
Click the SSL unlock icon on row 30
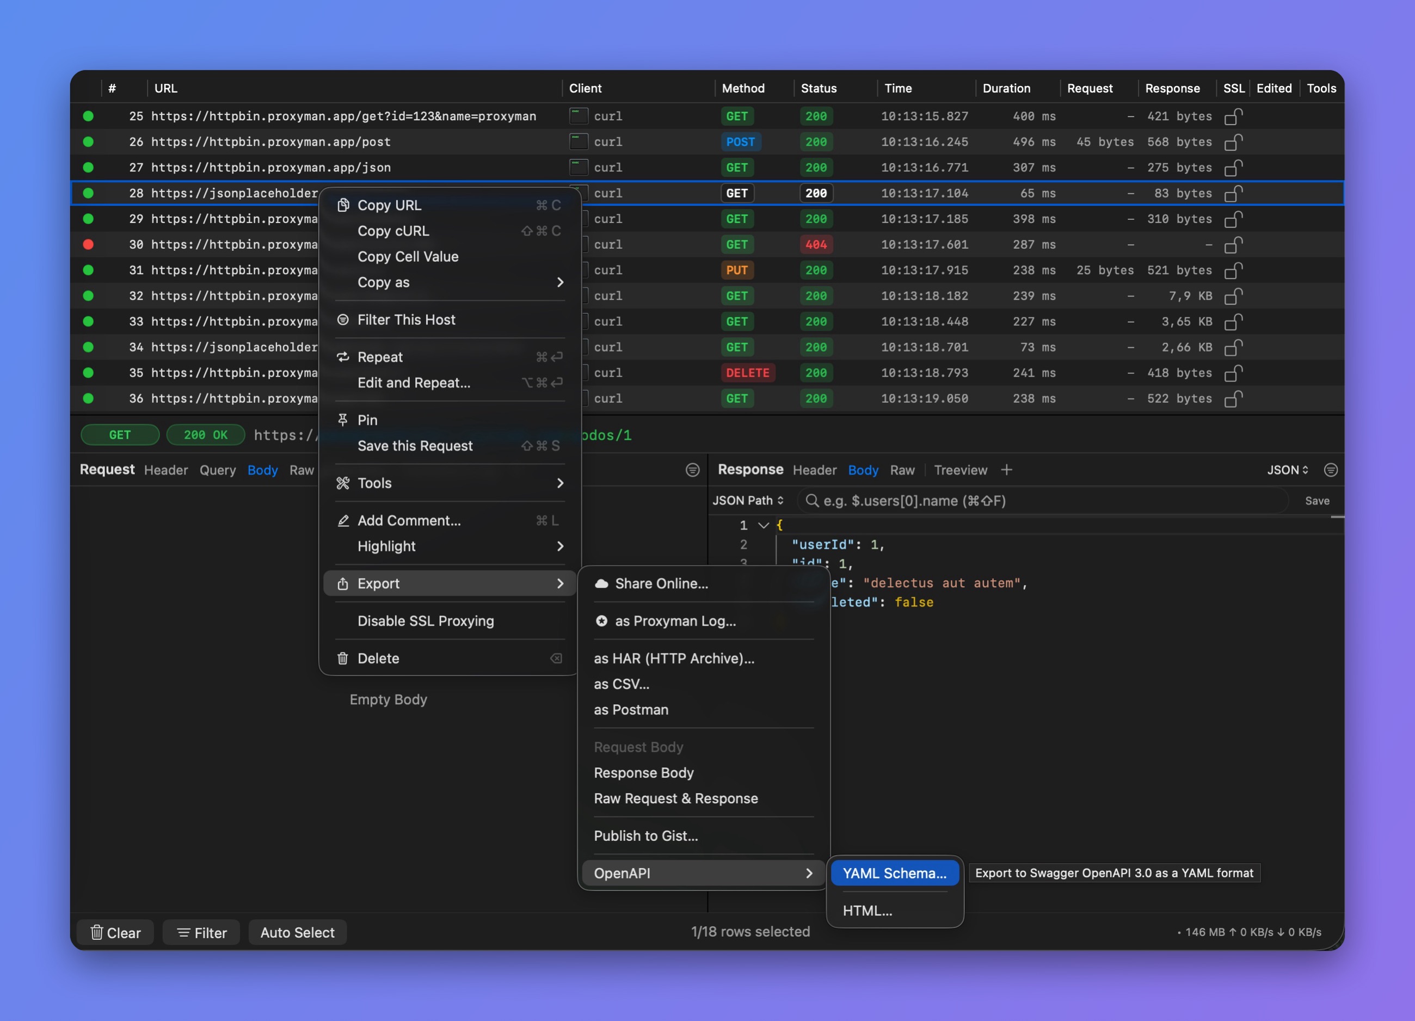(1233, 245)
